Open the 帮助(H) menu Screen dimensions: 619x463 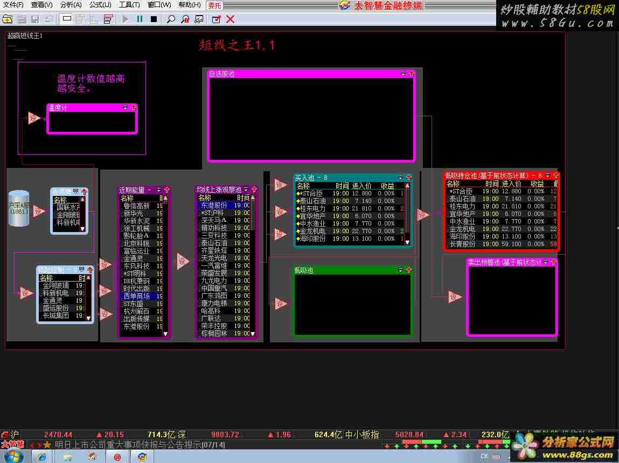190,5
